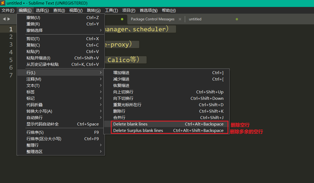Choose 行排序(区分大小写)

pyautogui.click(x=61, y=139)
